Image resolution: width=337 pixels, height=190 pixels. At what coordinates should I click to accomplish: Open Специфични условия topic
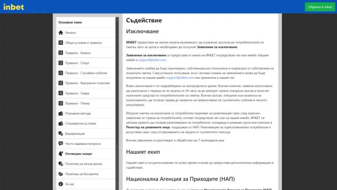(x=86, y=123)
